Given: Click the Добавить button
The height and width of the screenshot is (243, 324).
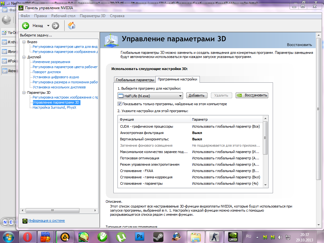Looking at the screenshot, I should pyautogui.click(x=196, y=95).
